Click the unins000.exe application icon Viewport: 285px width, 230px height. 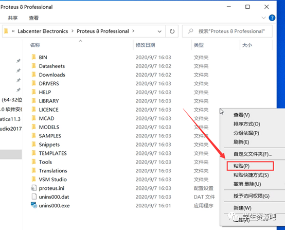34,205
